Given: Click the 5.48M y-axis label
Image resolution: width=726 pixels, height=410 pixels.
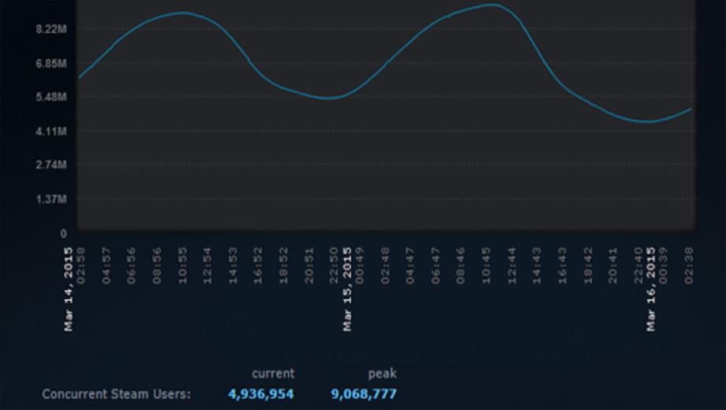Looking at the screenshot, I should coord(51,97).
